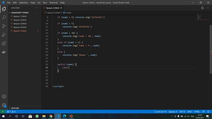Click Spaces: 4 indentation setting

[173, 112]
